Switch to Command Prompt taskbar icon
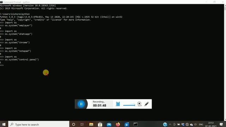The height and width of the screenshot is (127, 226). (136, 125)
